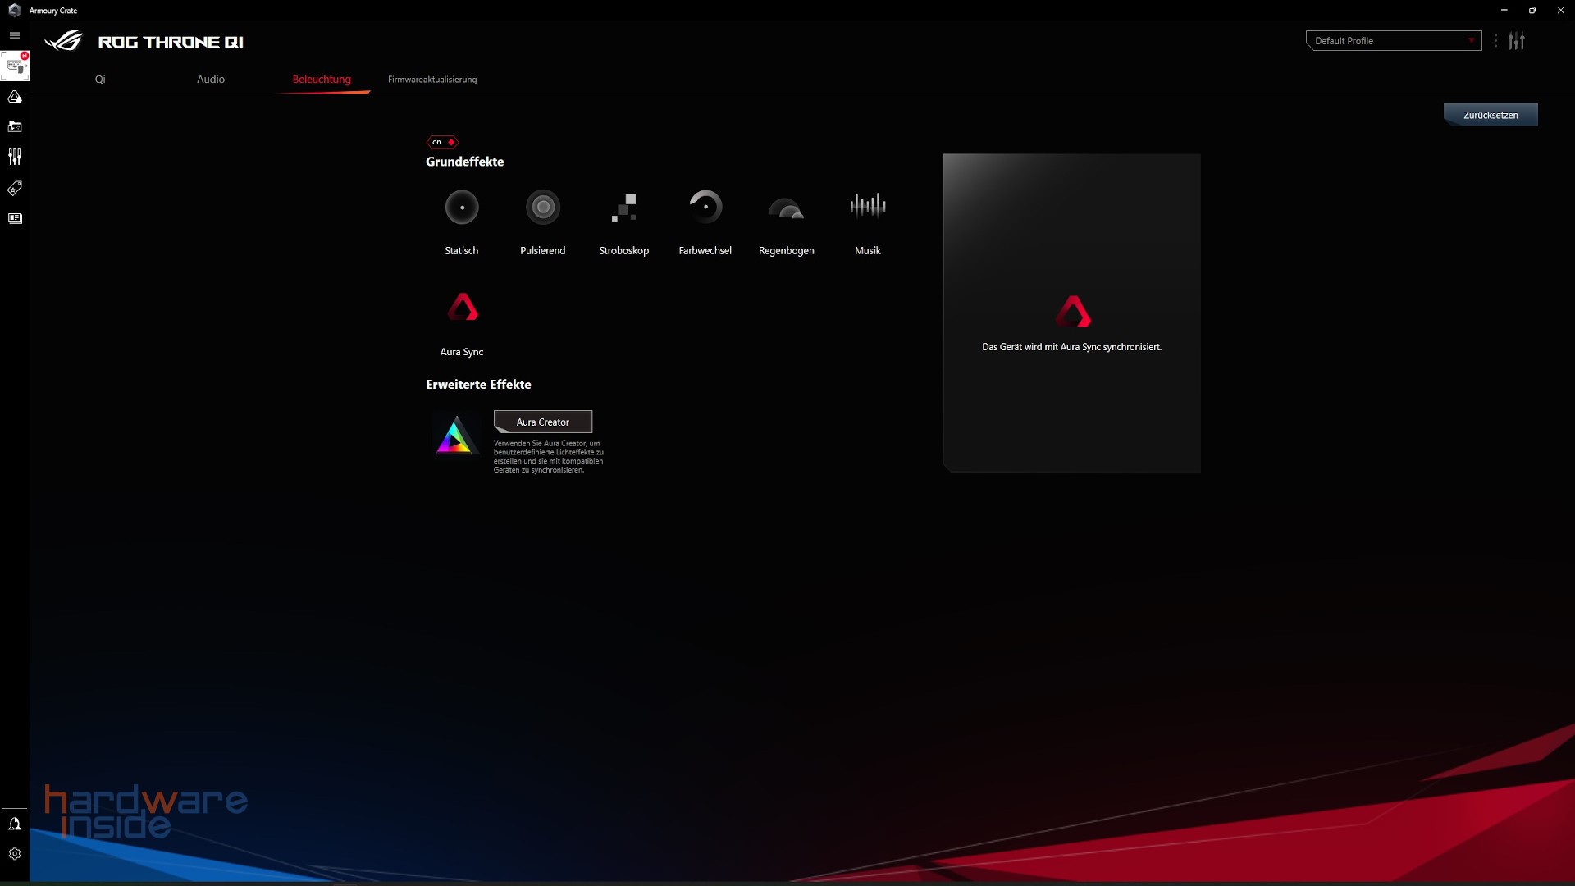1575x886 pixels.
Task: Open the game library sidebar icon
Action: tap(15, 126)
